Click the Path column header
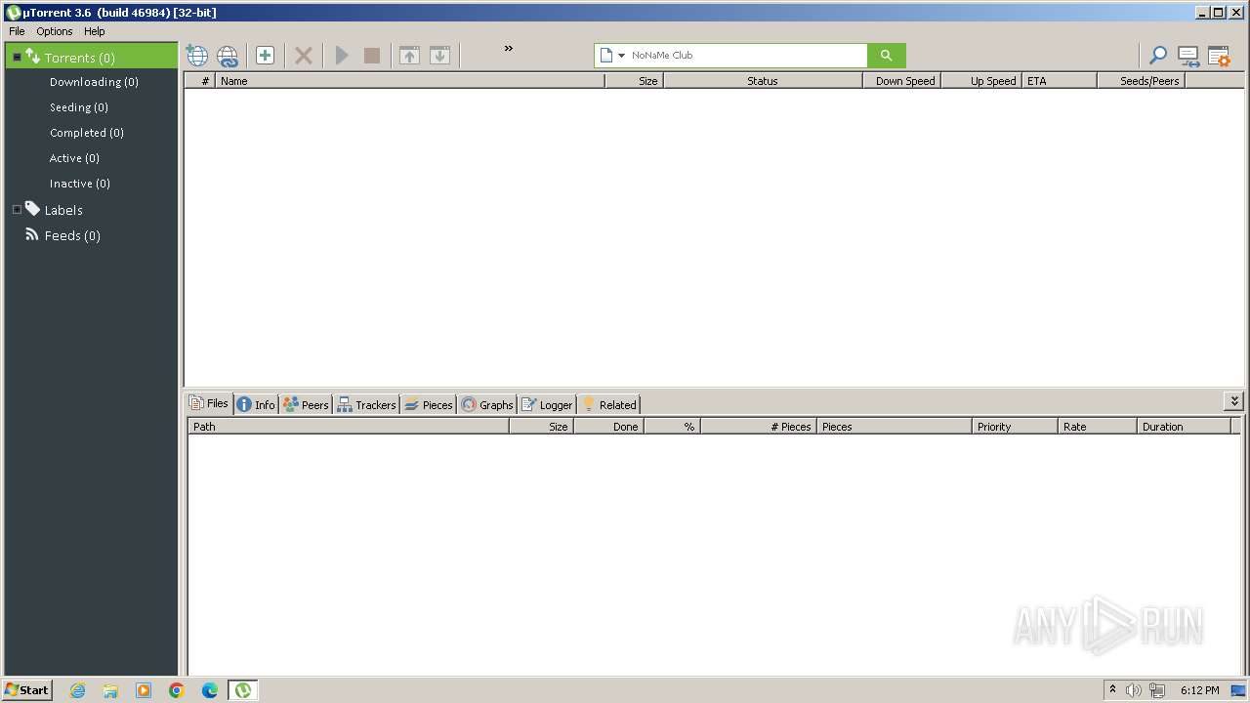 tap(349, 427)
